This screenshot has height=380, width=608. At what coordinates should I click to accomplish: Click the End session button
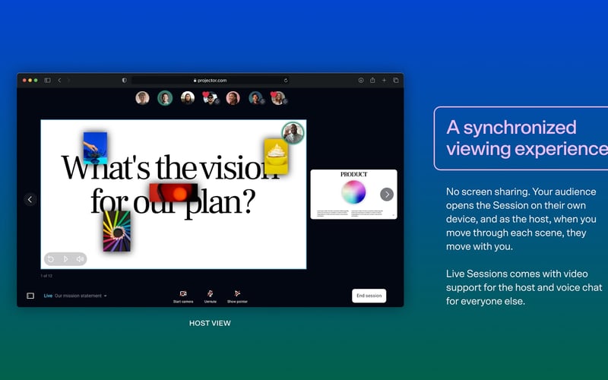369,296
